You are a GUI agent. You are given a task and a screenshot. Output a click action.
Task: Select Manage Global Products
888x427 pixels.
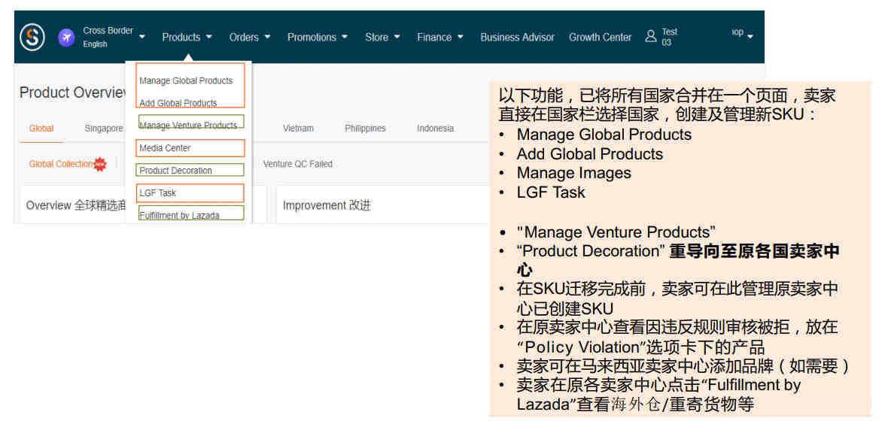[186, 80]
